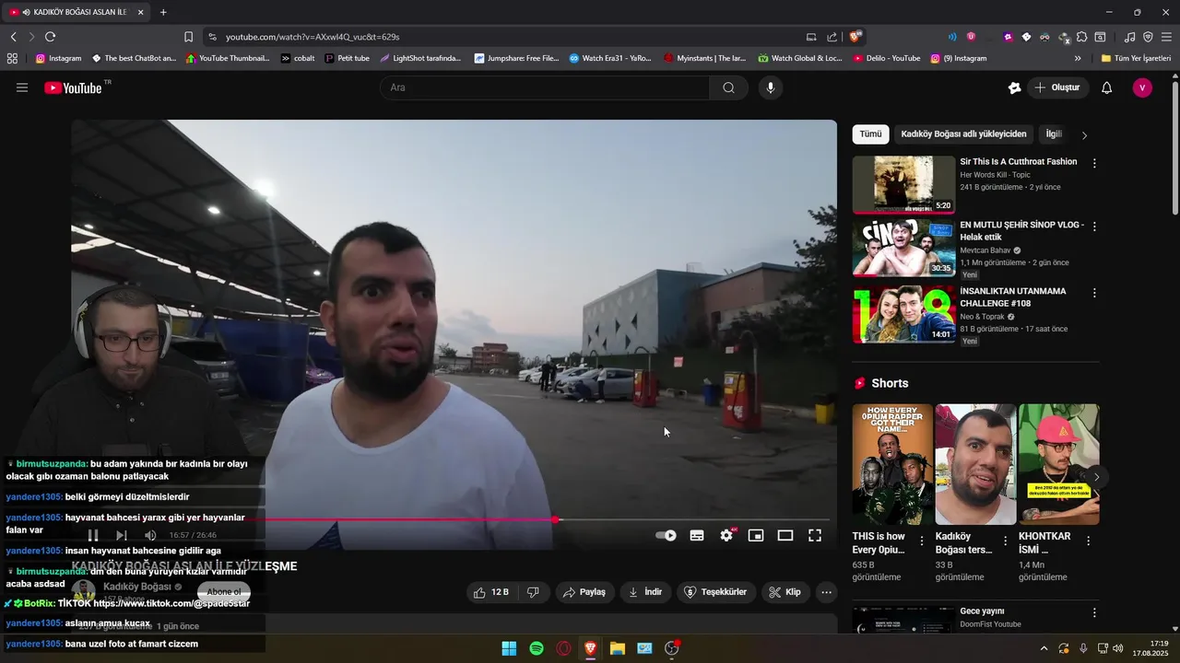Subscribe with the Abone ol button
1180x663 pixels.
[x=224, y=592]
